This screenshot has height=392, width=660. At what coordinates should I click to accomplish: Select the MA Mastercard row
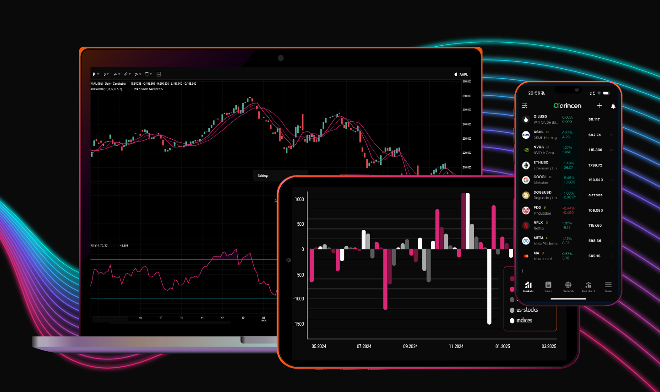[x=568, y=256]
